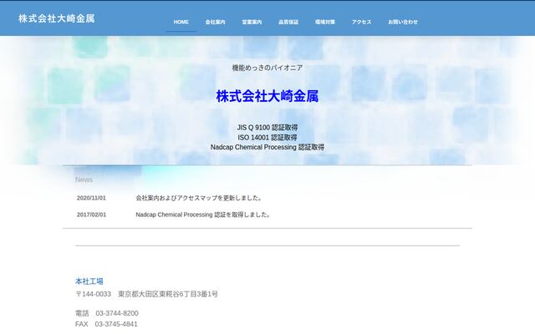Open the news Nadcap Chemical Processing 認証を取得しました
This screenshot has width=535, height=334.
click(x=203, y=215)
